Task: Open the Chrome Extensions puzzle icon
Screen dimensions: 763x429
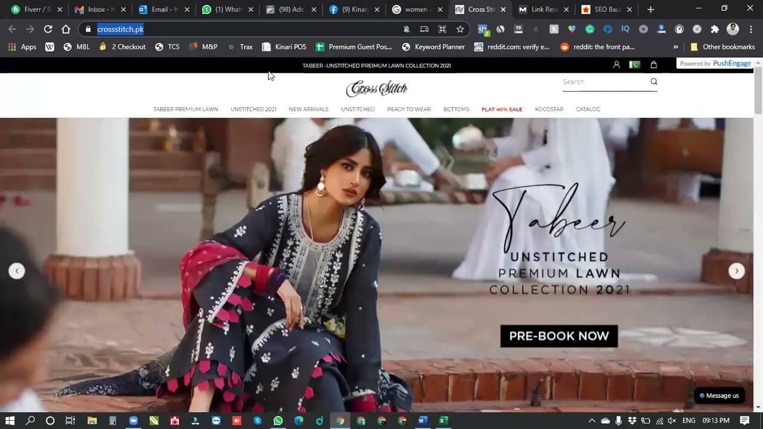Action: pyautogui.click(x=715, y=29)
